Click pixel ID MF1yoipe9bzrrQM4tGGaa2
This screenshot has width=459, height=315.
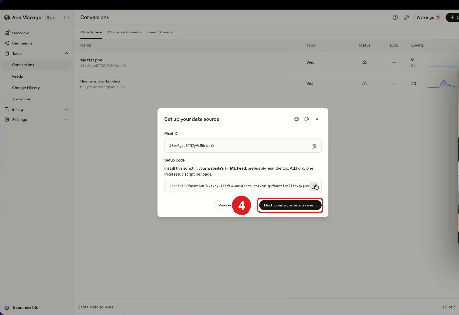pyautogui.click(x=103, y=87)
